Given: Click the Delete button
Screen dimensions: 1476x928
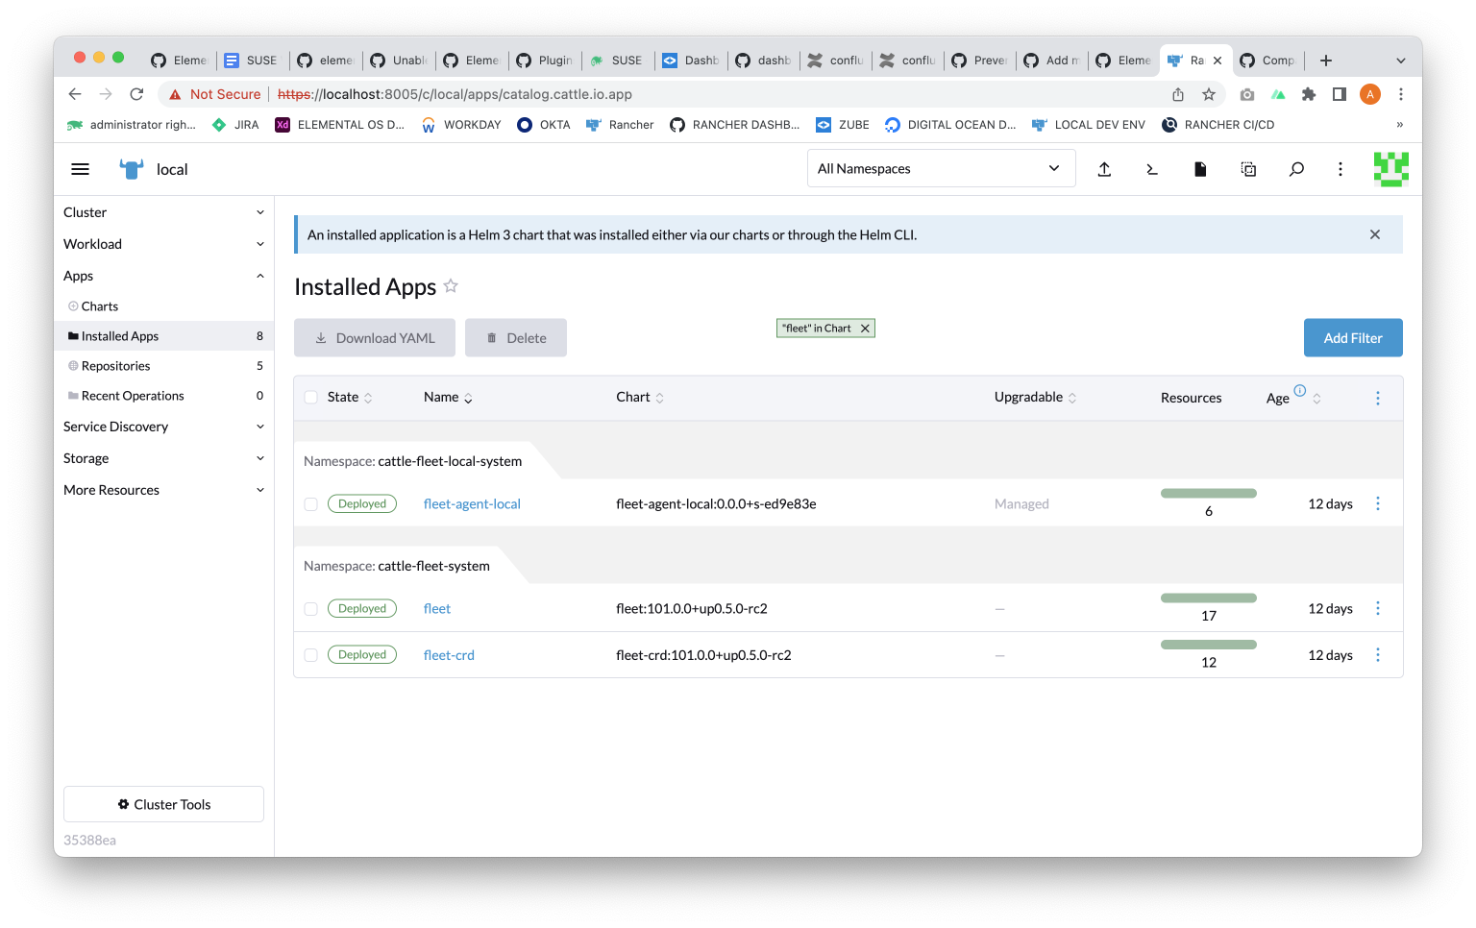Looking at the screenshot, I should [516, 338].
